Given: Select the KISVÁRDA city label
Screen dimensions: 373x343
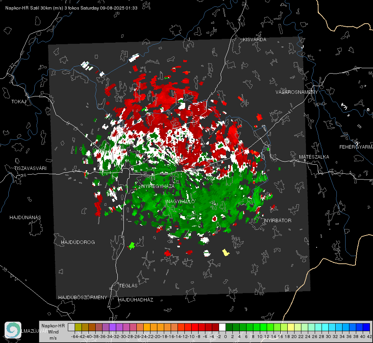Looking at the screenshot, I should (x=255, y=40).
